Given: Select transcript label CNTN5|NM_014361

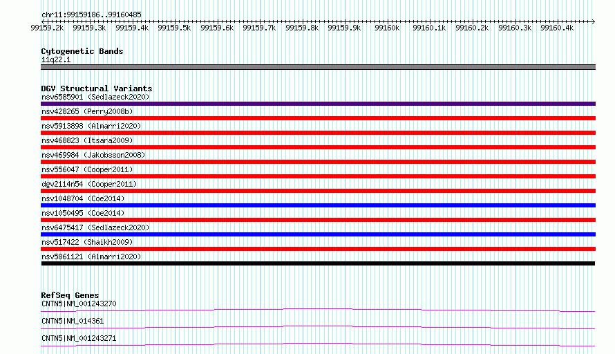Looking at the screenshot, I should point(73,321).
